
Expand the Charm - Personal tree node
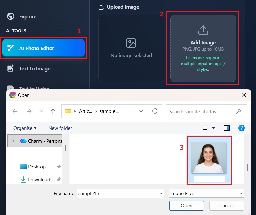(13, 141)
